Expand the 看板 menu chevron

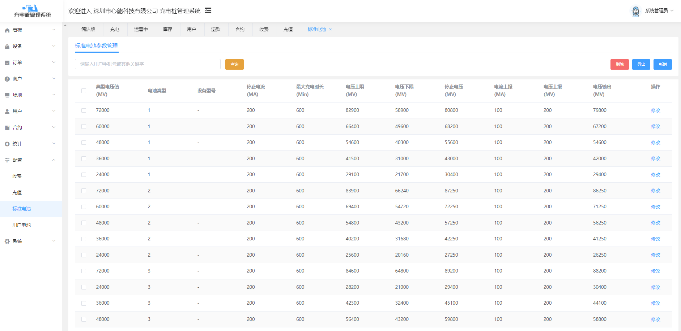pos(54,30)
